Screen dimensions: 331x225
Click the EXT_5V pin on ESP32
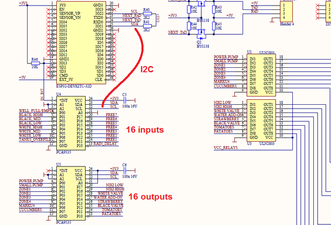point(66,79)
